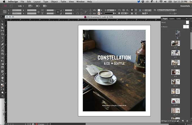Screen dimensions: 192x125
Task: Click the 13 errors preflight status
Action: click(41, 124)
